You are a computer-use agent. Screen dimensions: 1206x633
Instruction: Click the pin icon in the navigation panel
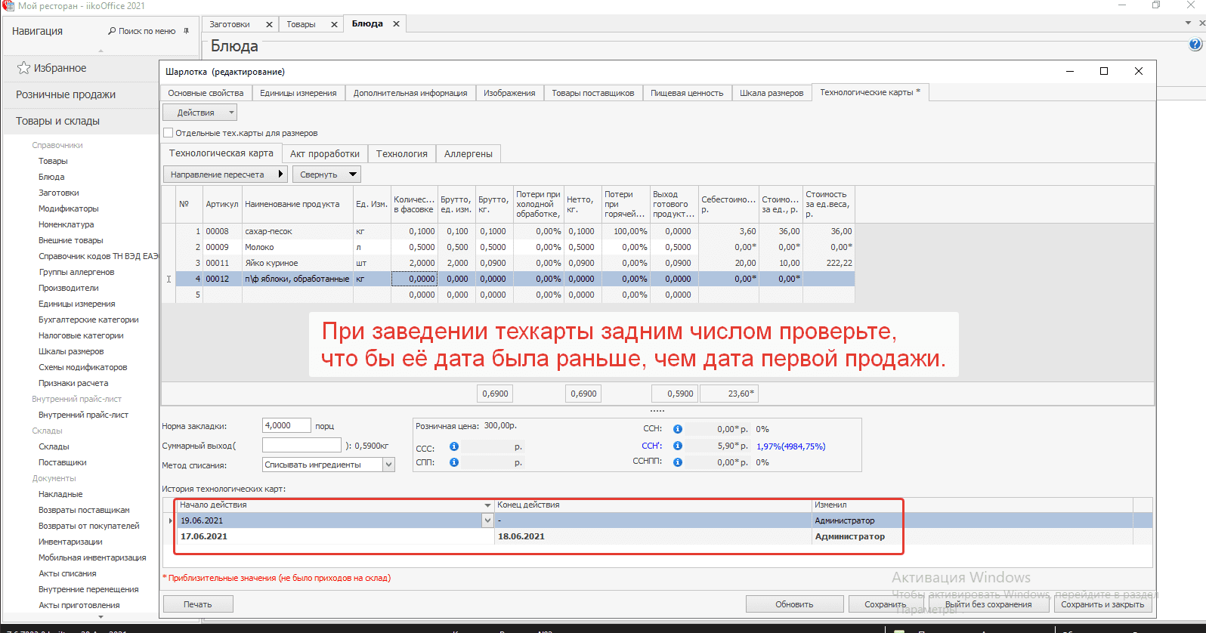[187, 31]
